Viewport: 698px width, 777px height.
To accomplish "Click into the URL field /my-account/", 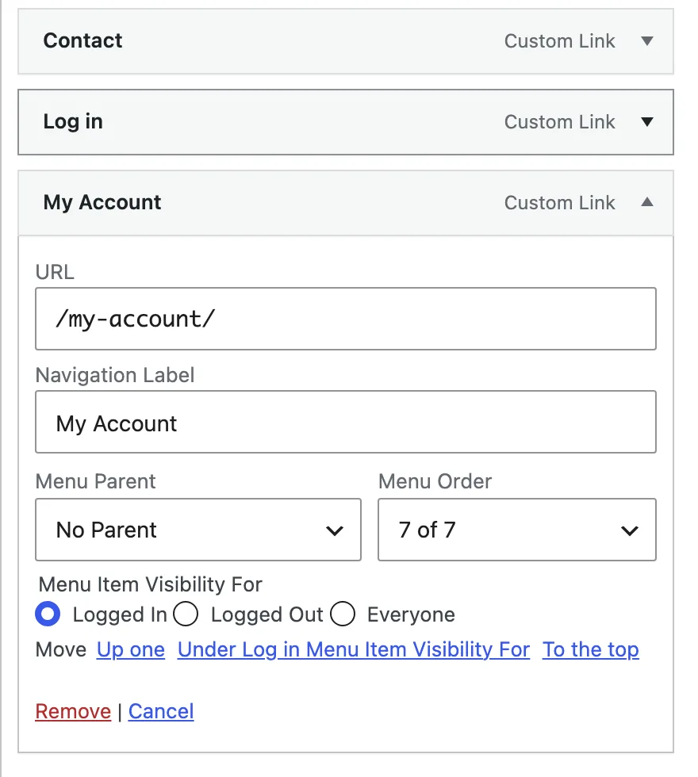I will pos(346,319).
